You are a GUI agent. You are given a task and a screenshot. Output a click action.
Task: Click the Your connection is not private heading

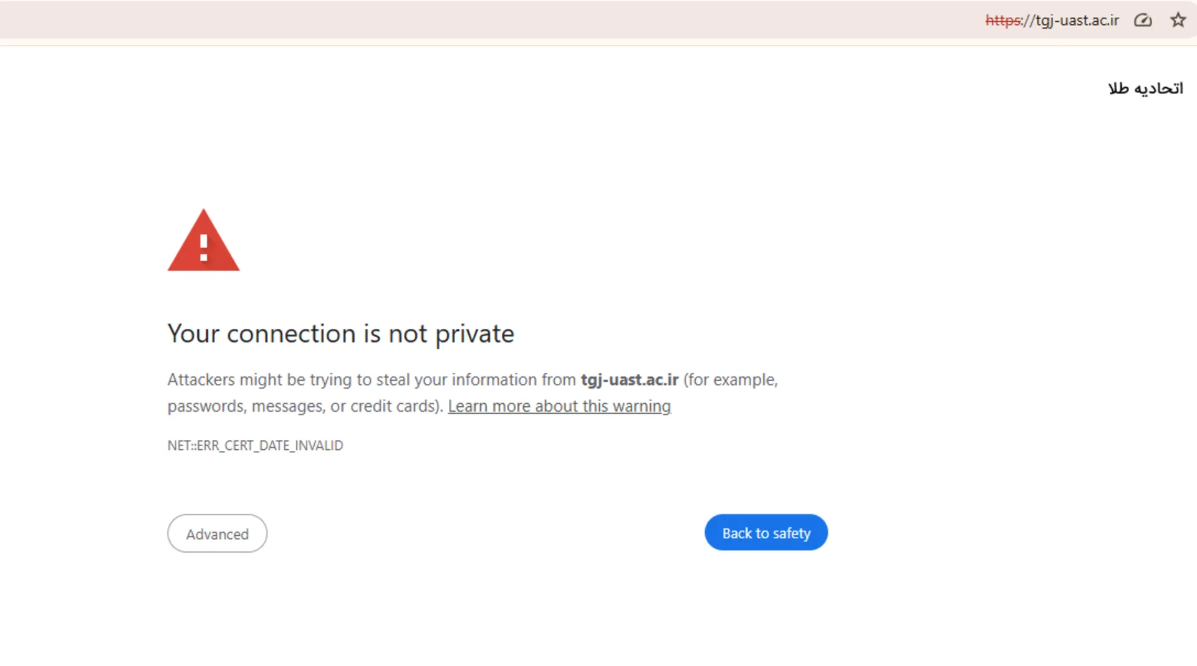(x=340, y=334)
